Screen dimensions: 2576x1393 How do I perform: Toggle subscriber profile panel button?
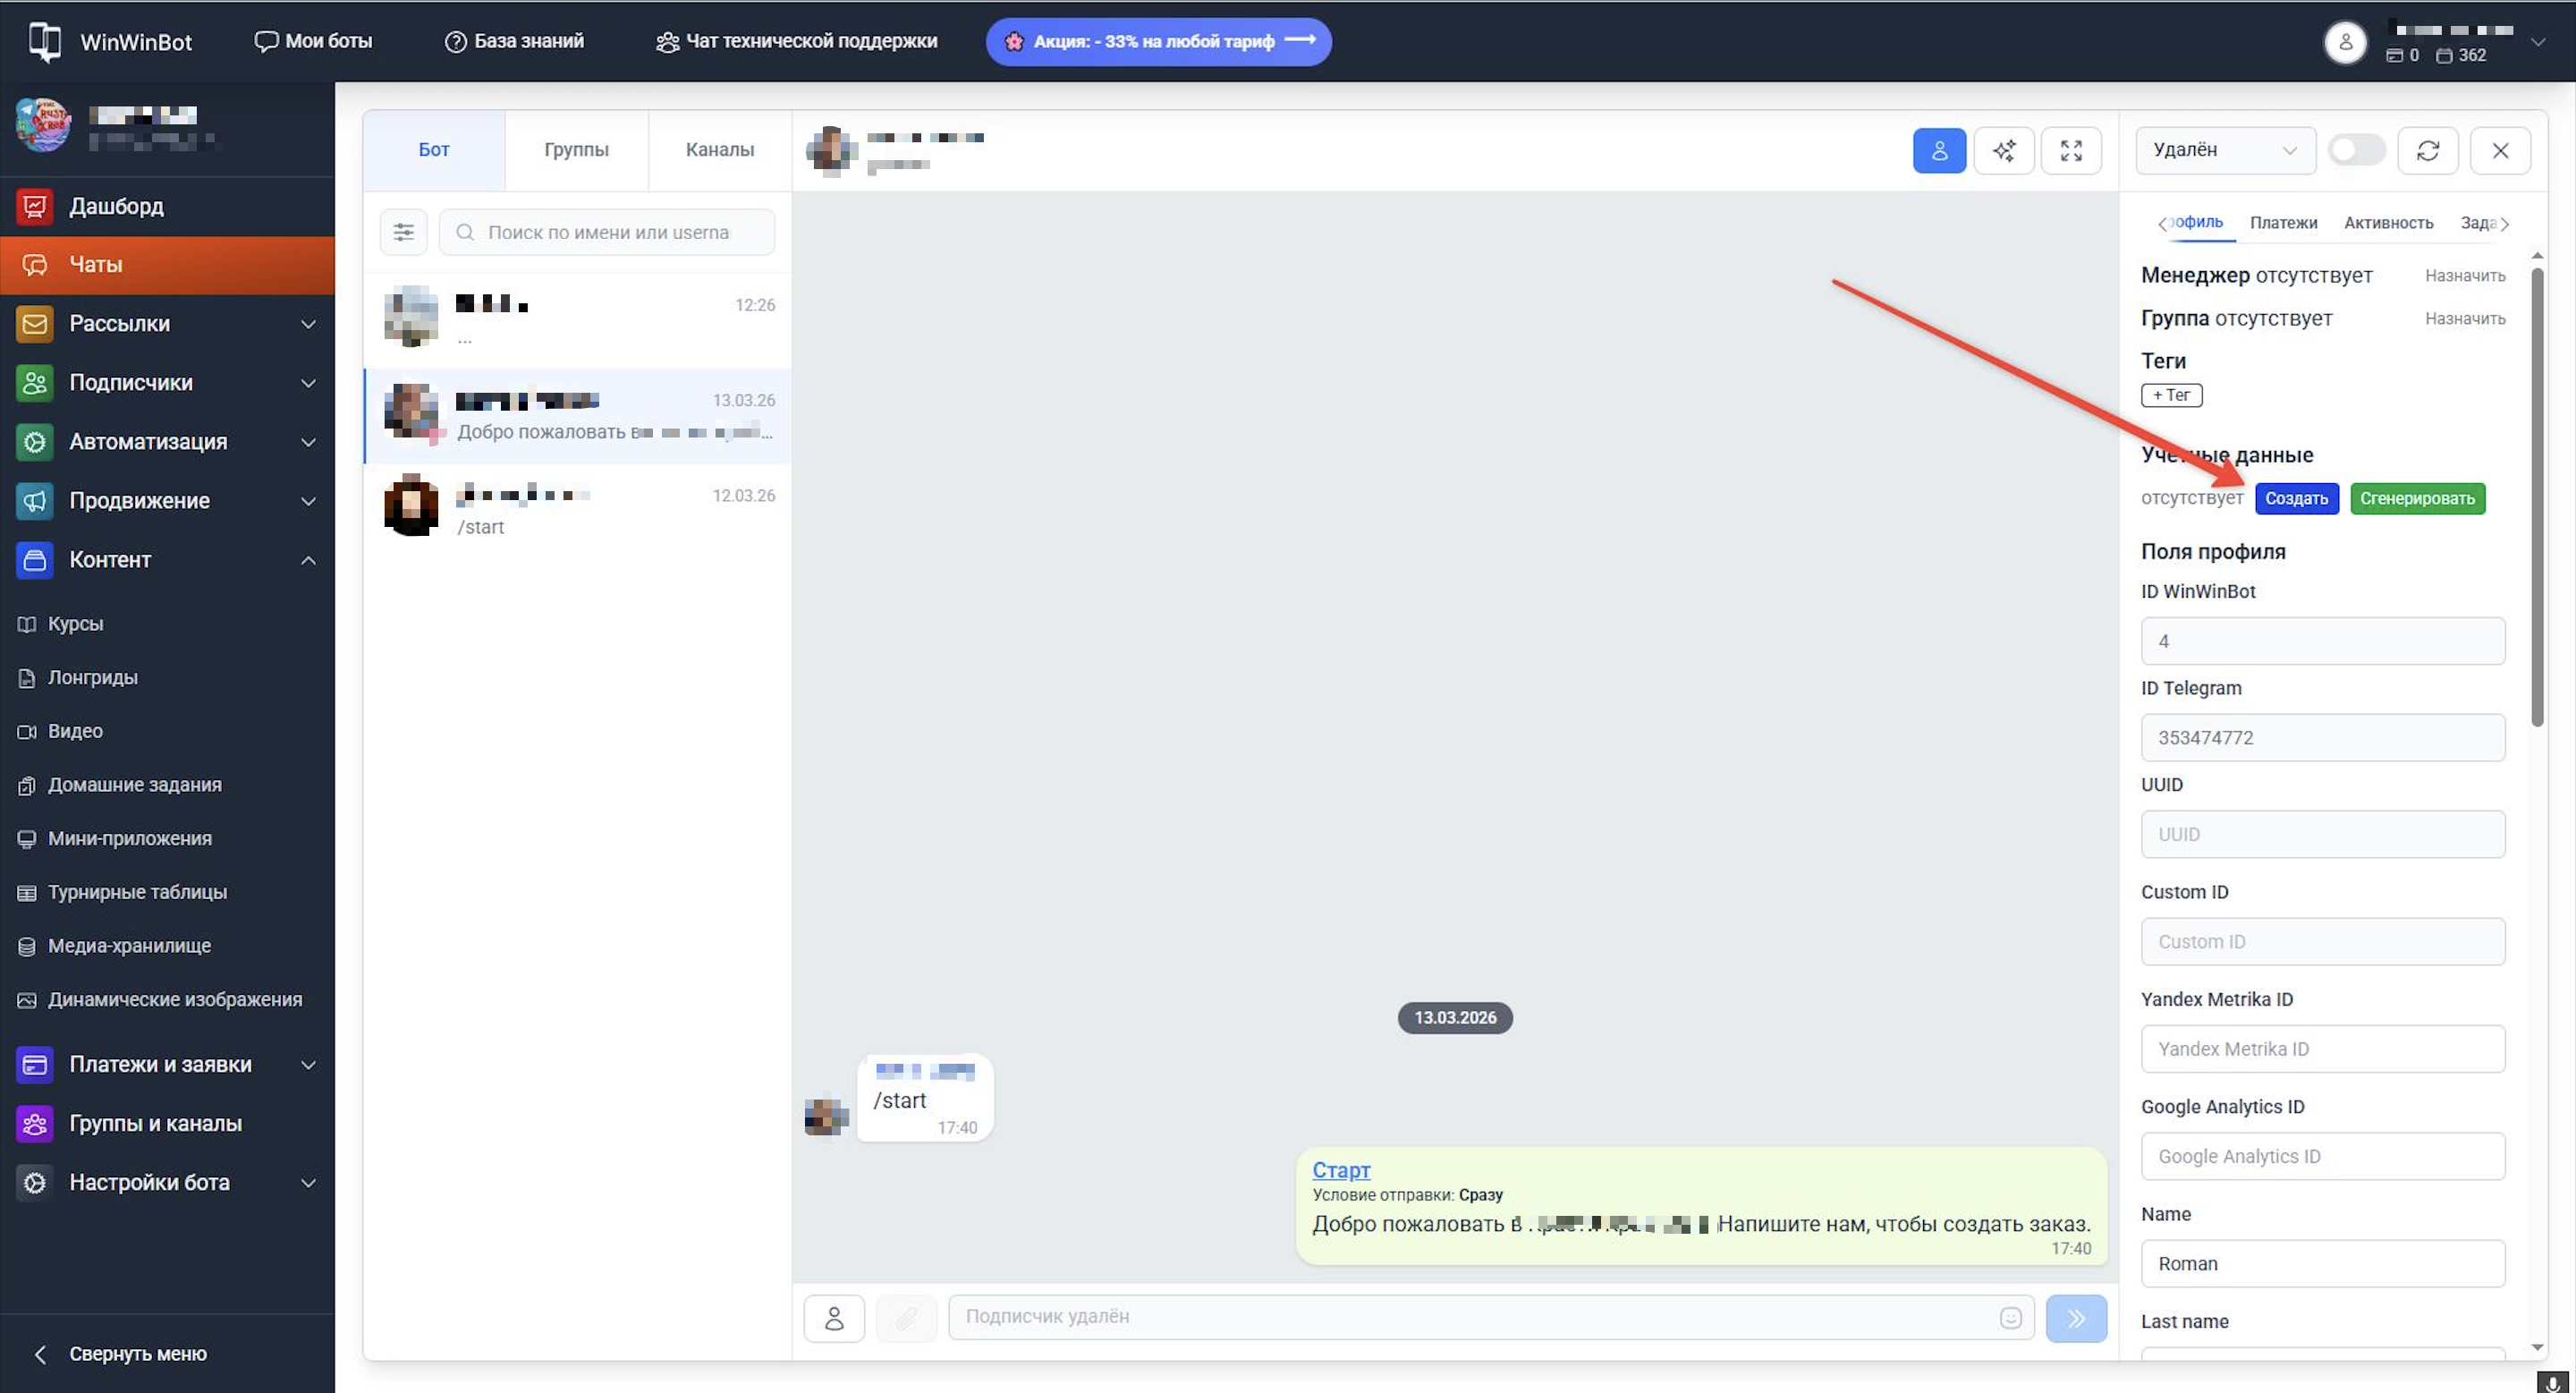coord(1939,151)
